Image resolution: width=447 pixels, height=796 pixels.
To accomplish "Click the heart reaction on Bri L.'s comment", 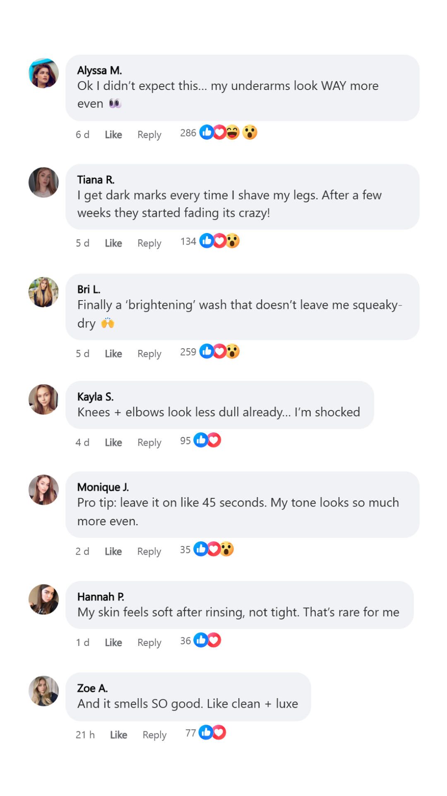I will (220, 352).
